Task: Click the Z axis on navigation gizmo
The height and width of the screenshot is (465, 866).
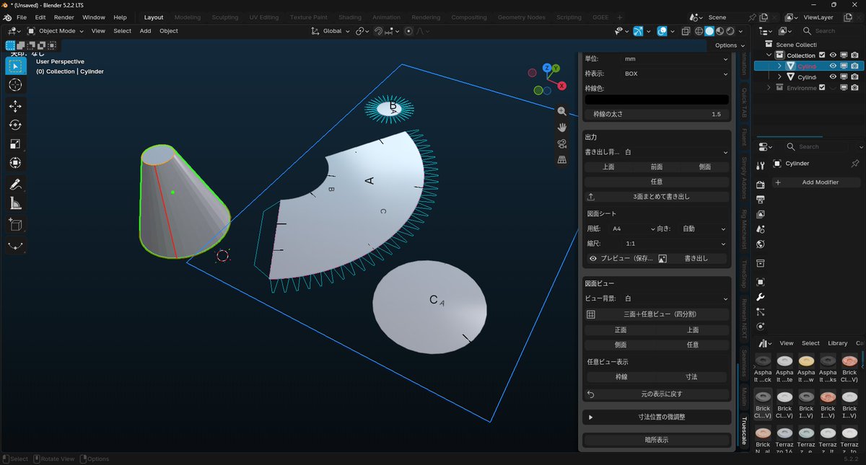Action: click(547, 68)
